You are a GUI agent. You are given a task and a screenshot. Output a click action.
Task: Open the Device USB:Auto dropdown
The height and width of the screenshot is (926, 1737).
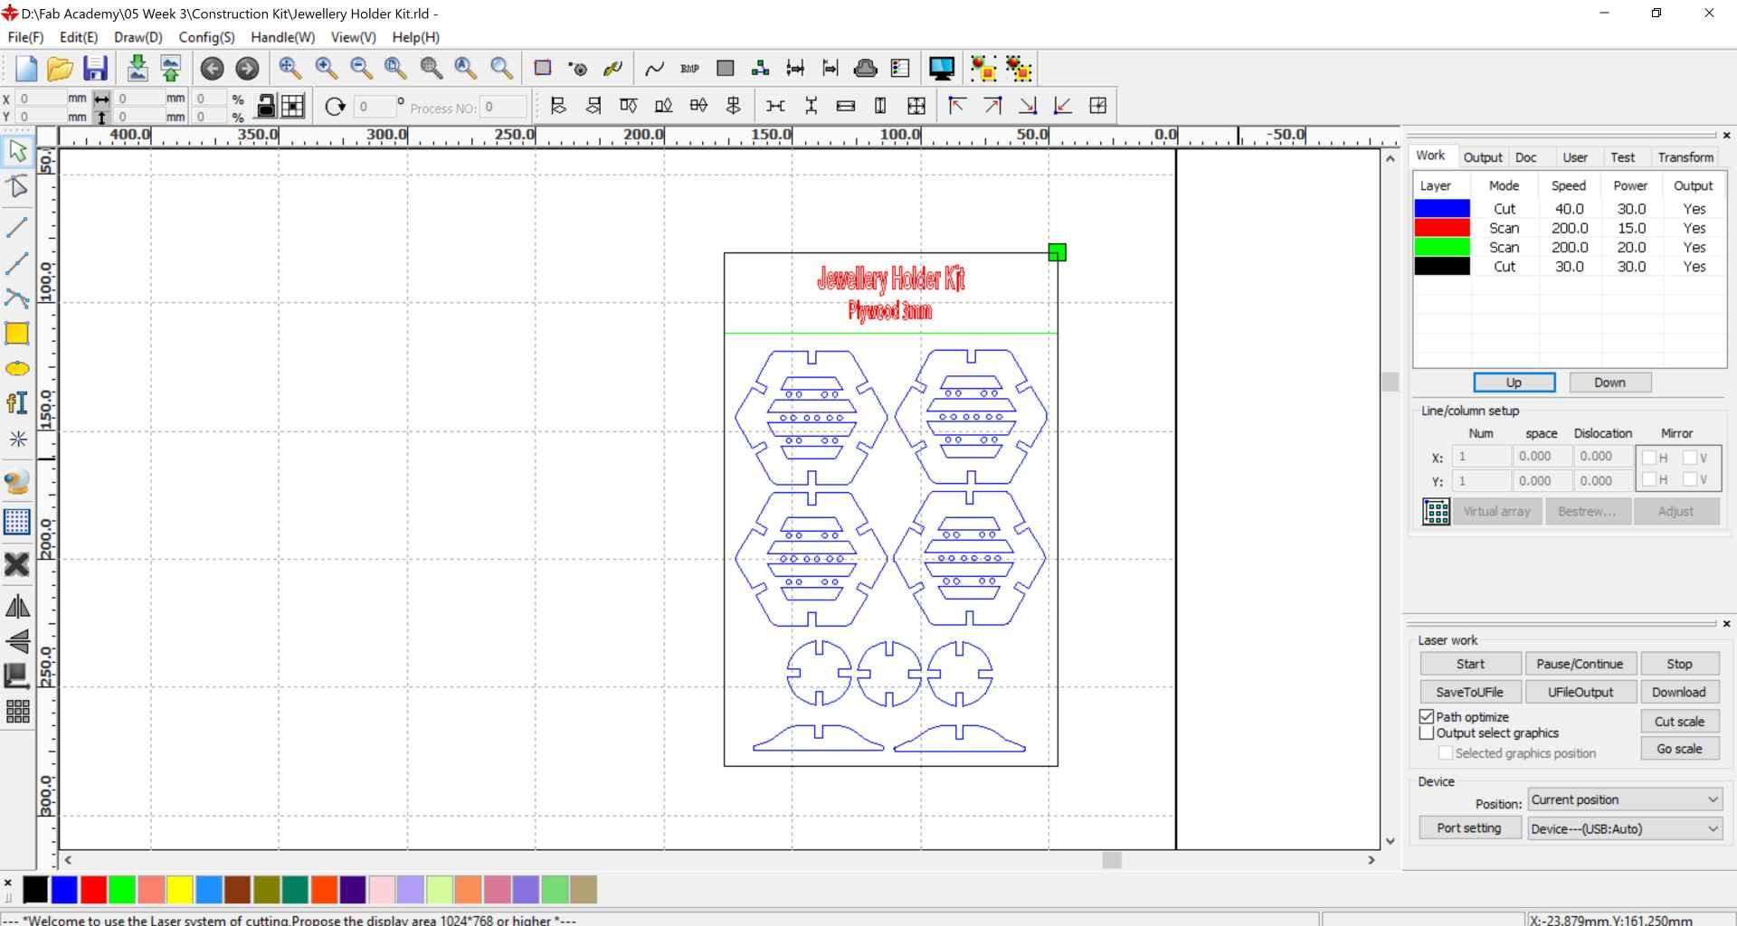(x=1625, y=828)
